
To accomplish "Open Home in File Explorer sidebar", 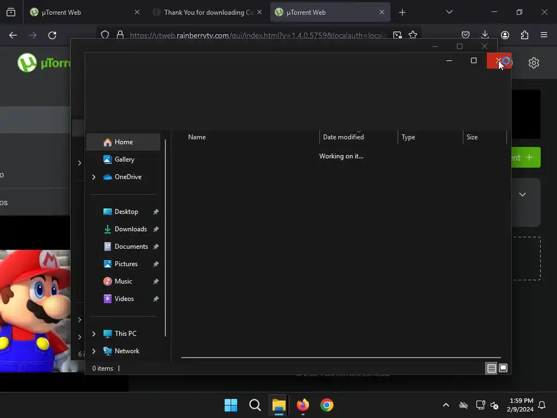I will 123,142.
